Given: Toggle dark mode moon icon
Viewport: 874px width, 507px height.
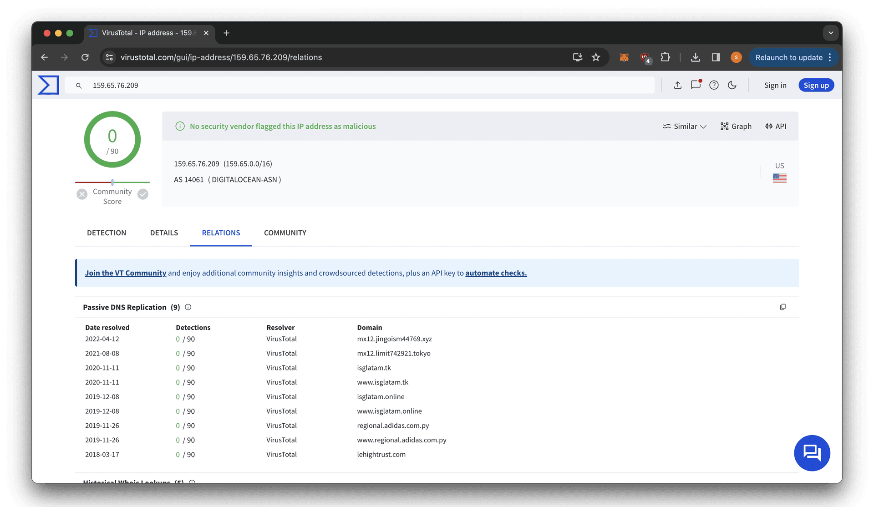Looking at the screenshot, I should pos(732,85).
